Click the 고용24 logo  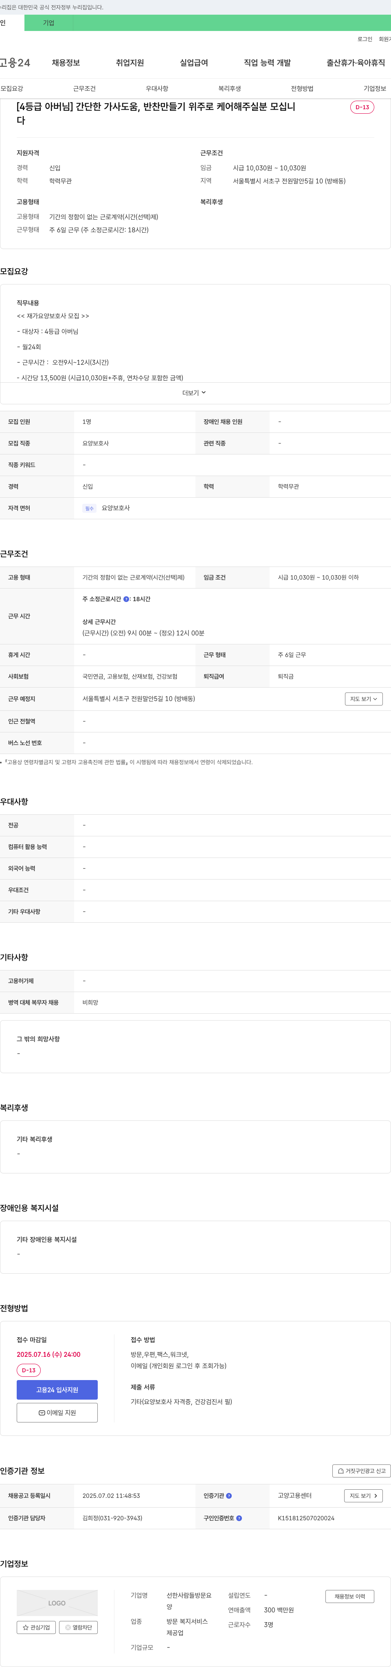click(15, 63)
